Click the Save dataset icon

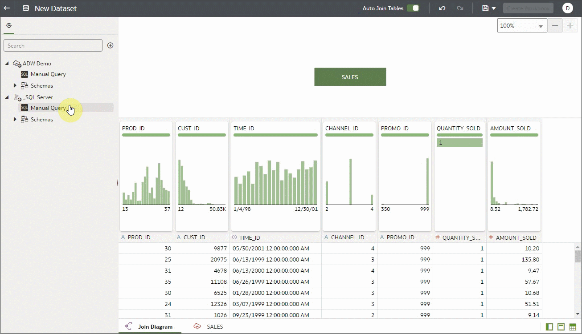tap(485, 8)
